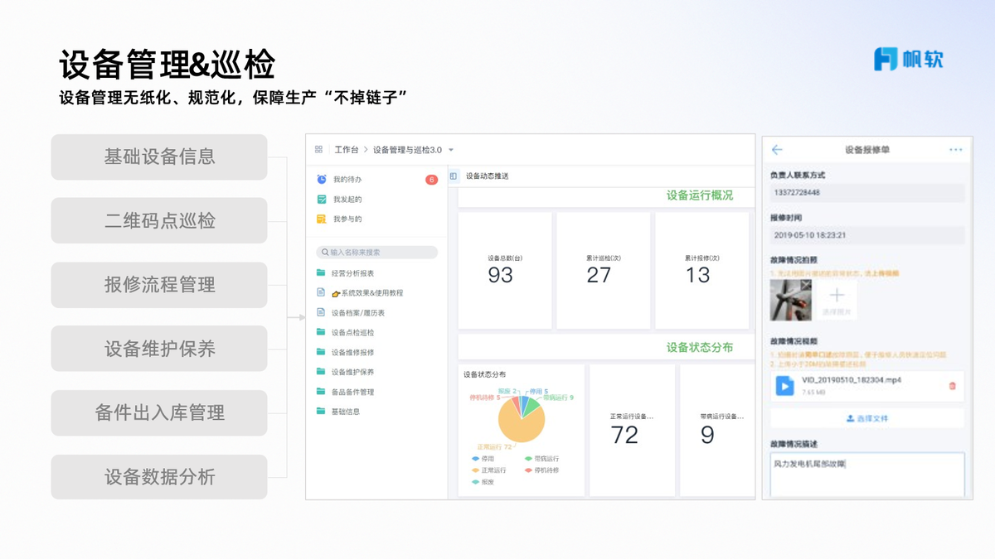Toggle the 正常运行 legend item
This screenshot has height=559, width=995.
[x=488, y=470]
